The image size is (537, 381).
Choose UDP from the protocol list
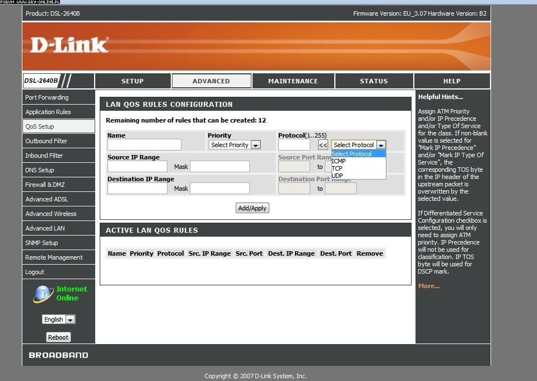(x=358, y=176)
